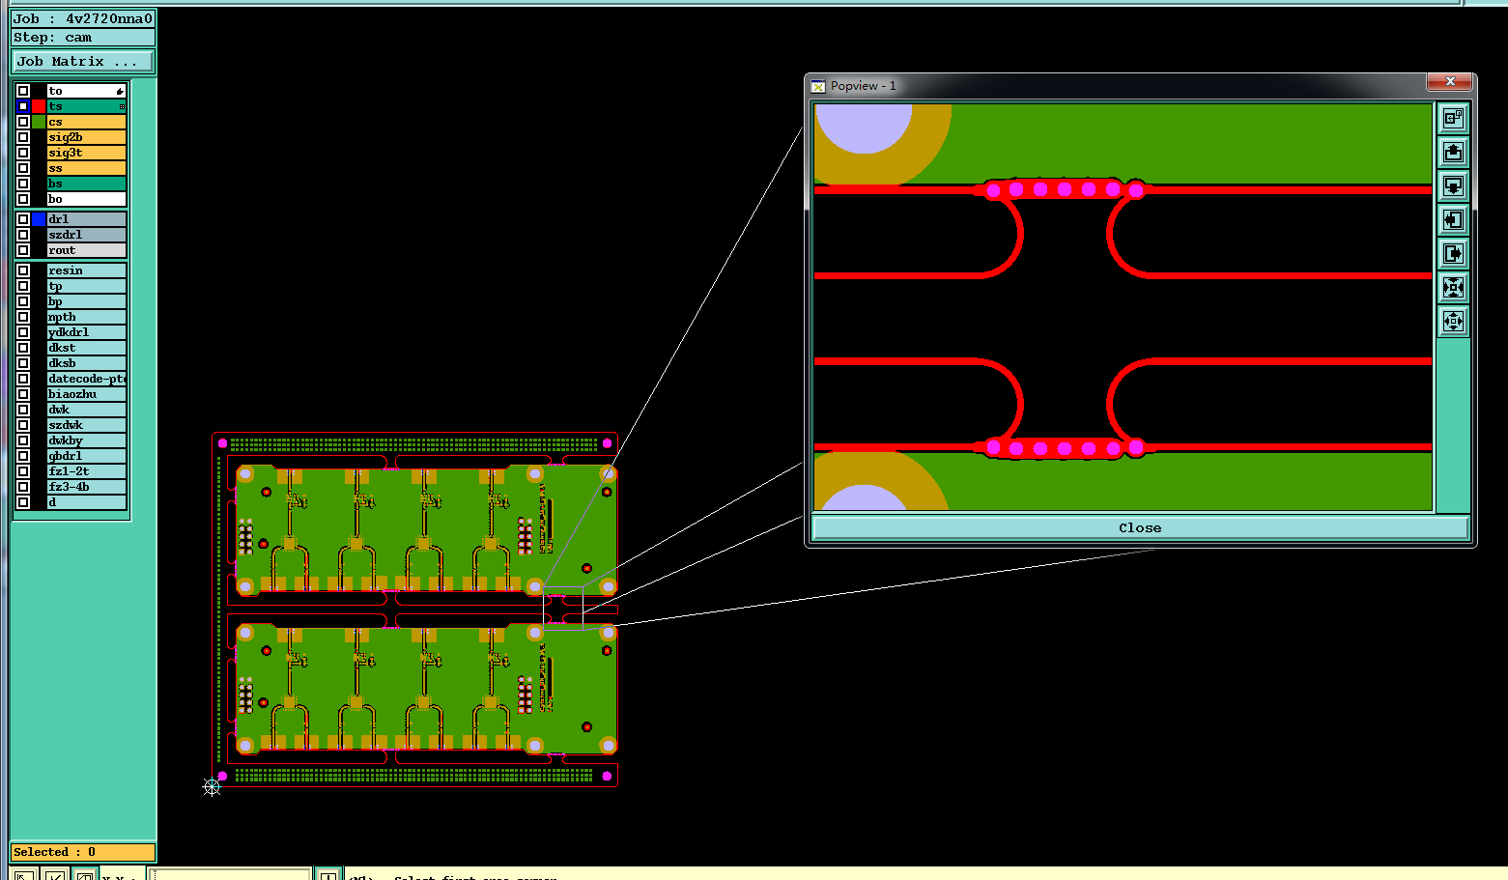Image resolution: width=1508 pixels, height=880 pixels.
Task: Select the layer name 'cs'
Action: click(87, 122)
